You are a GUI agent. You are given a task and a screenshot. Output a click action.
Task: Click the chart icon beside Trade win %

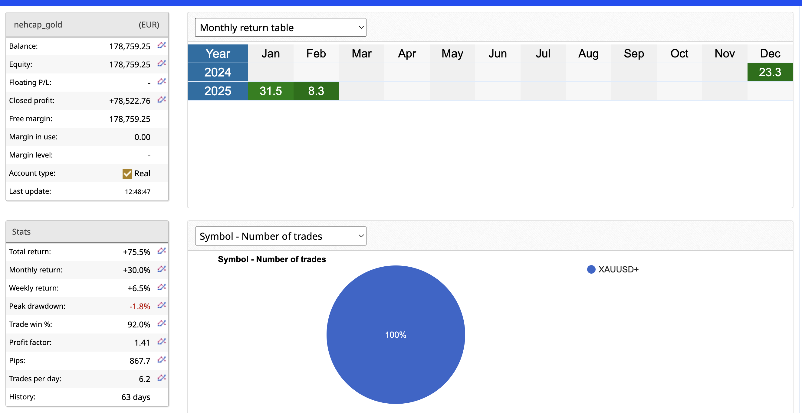161,324
